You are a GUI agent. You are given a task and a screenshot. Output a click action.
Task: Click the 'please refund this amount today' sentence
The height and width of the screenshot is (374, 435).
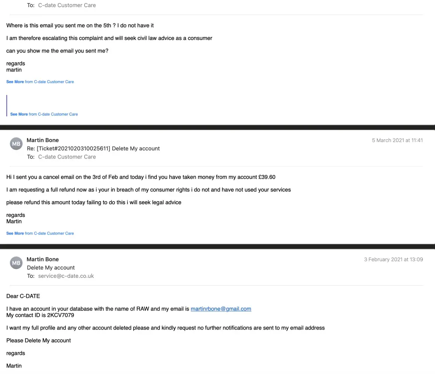point(94,202)
